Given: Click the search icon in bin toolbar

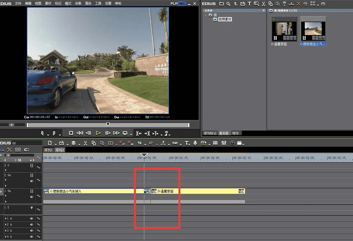Looking at the screenshot, I should (228, 4).
